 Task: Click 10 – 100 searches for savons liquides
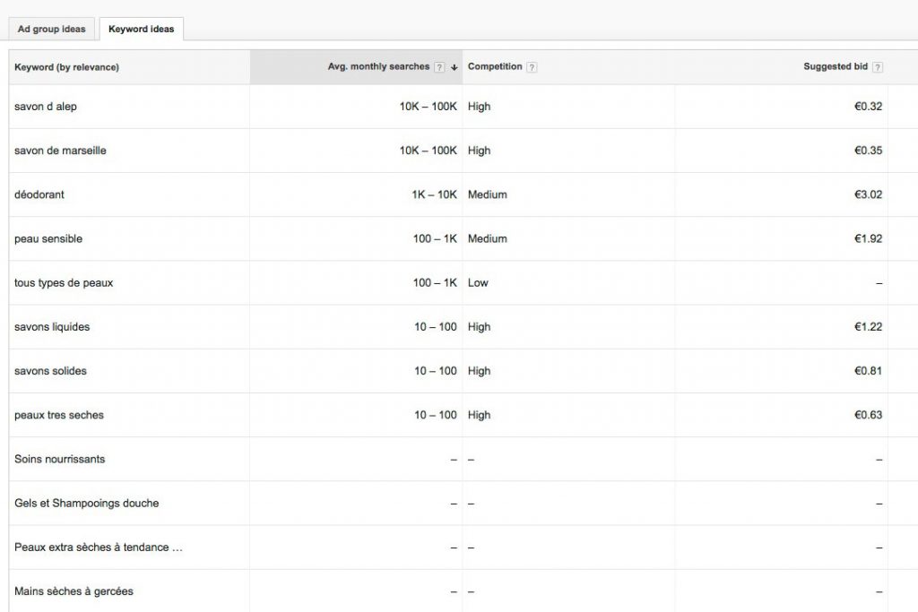(x=435, y=326)
